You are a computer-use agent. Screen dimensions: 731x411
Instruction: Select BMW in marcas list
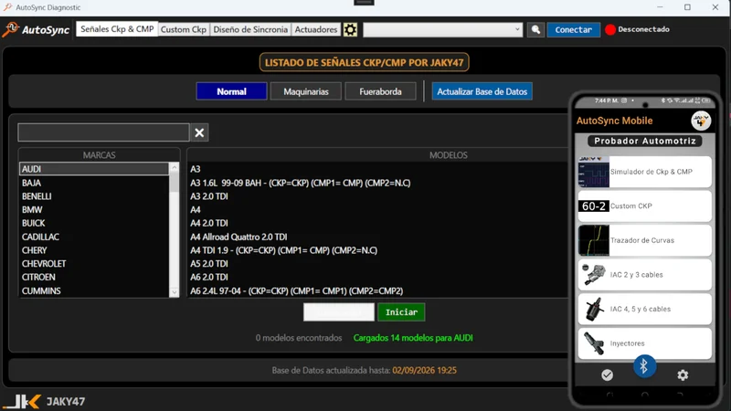coord(94,210)
